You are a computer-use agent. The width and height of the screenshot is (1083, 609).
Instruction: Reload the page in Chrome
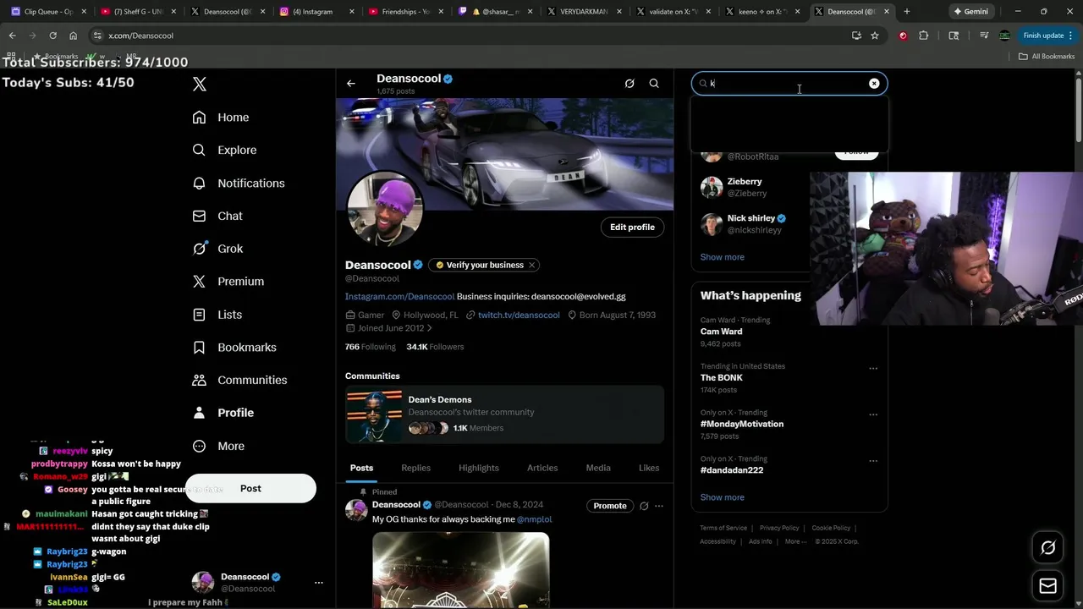coord(52,36)
